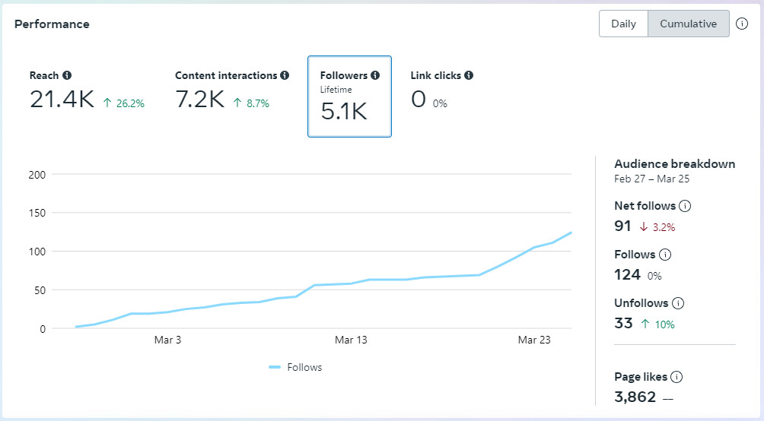Image resolution: width=764 pixels, height=421 pixels.
Task: Click the Net follows value 91
Action: tap(623, 226)
